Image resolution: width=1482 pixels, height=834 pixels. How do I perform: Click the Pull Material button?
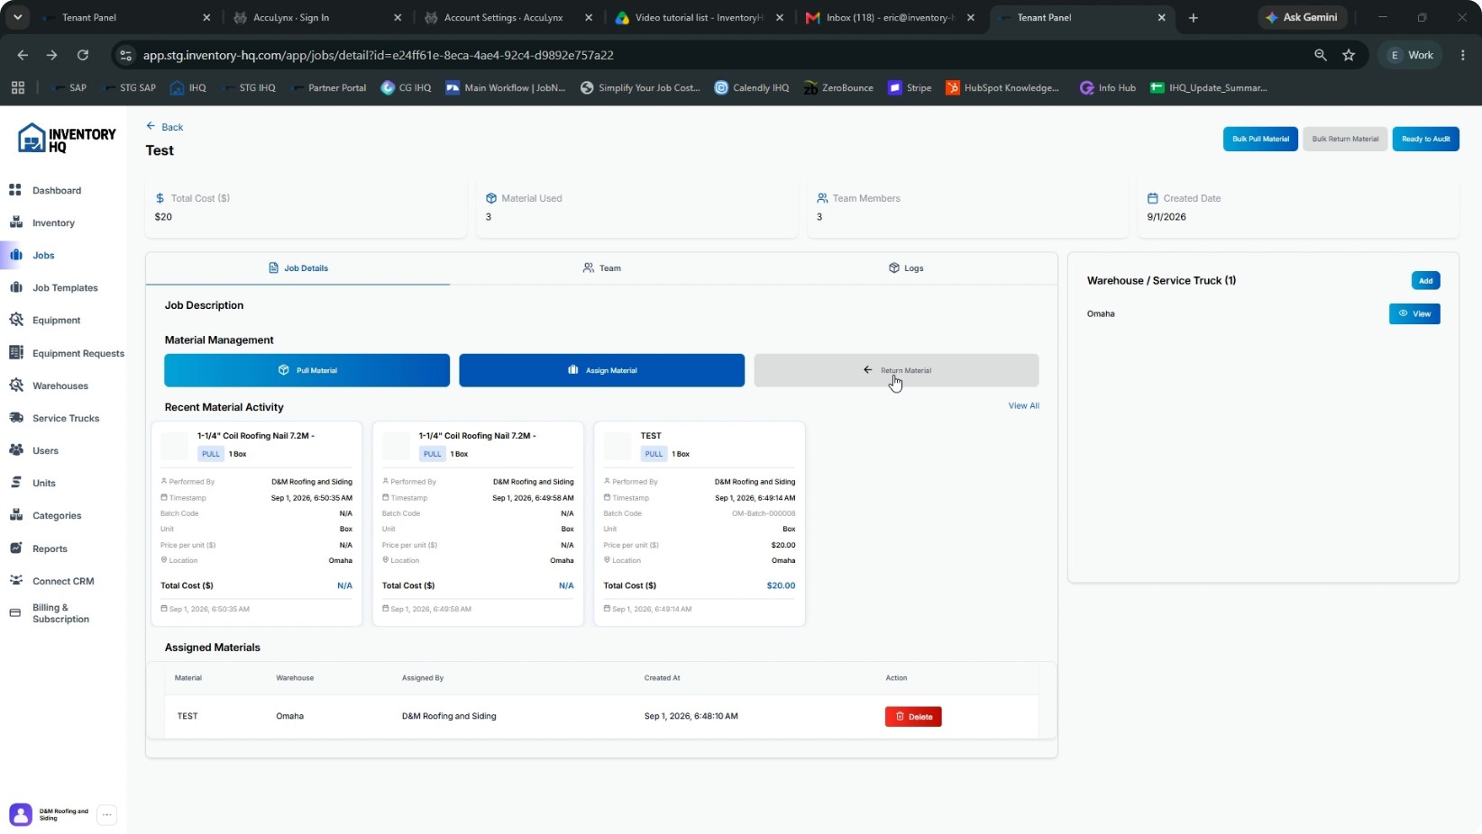[306, 370]
